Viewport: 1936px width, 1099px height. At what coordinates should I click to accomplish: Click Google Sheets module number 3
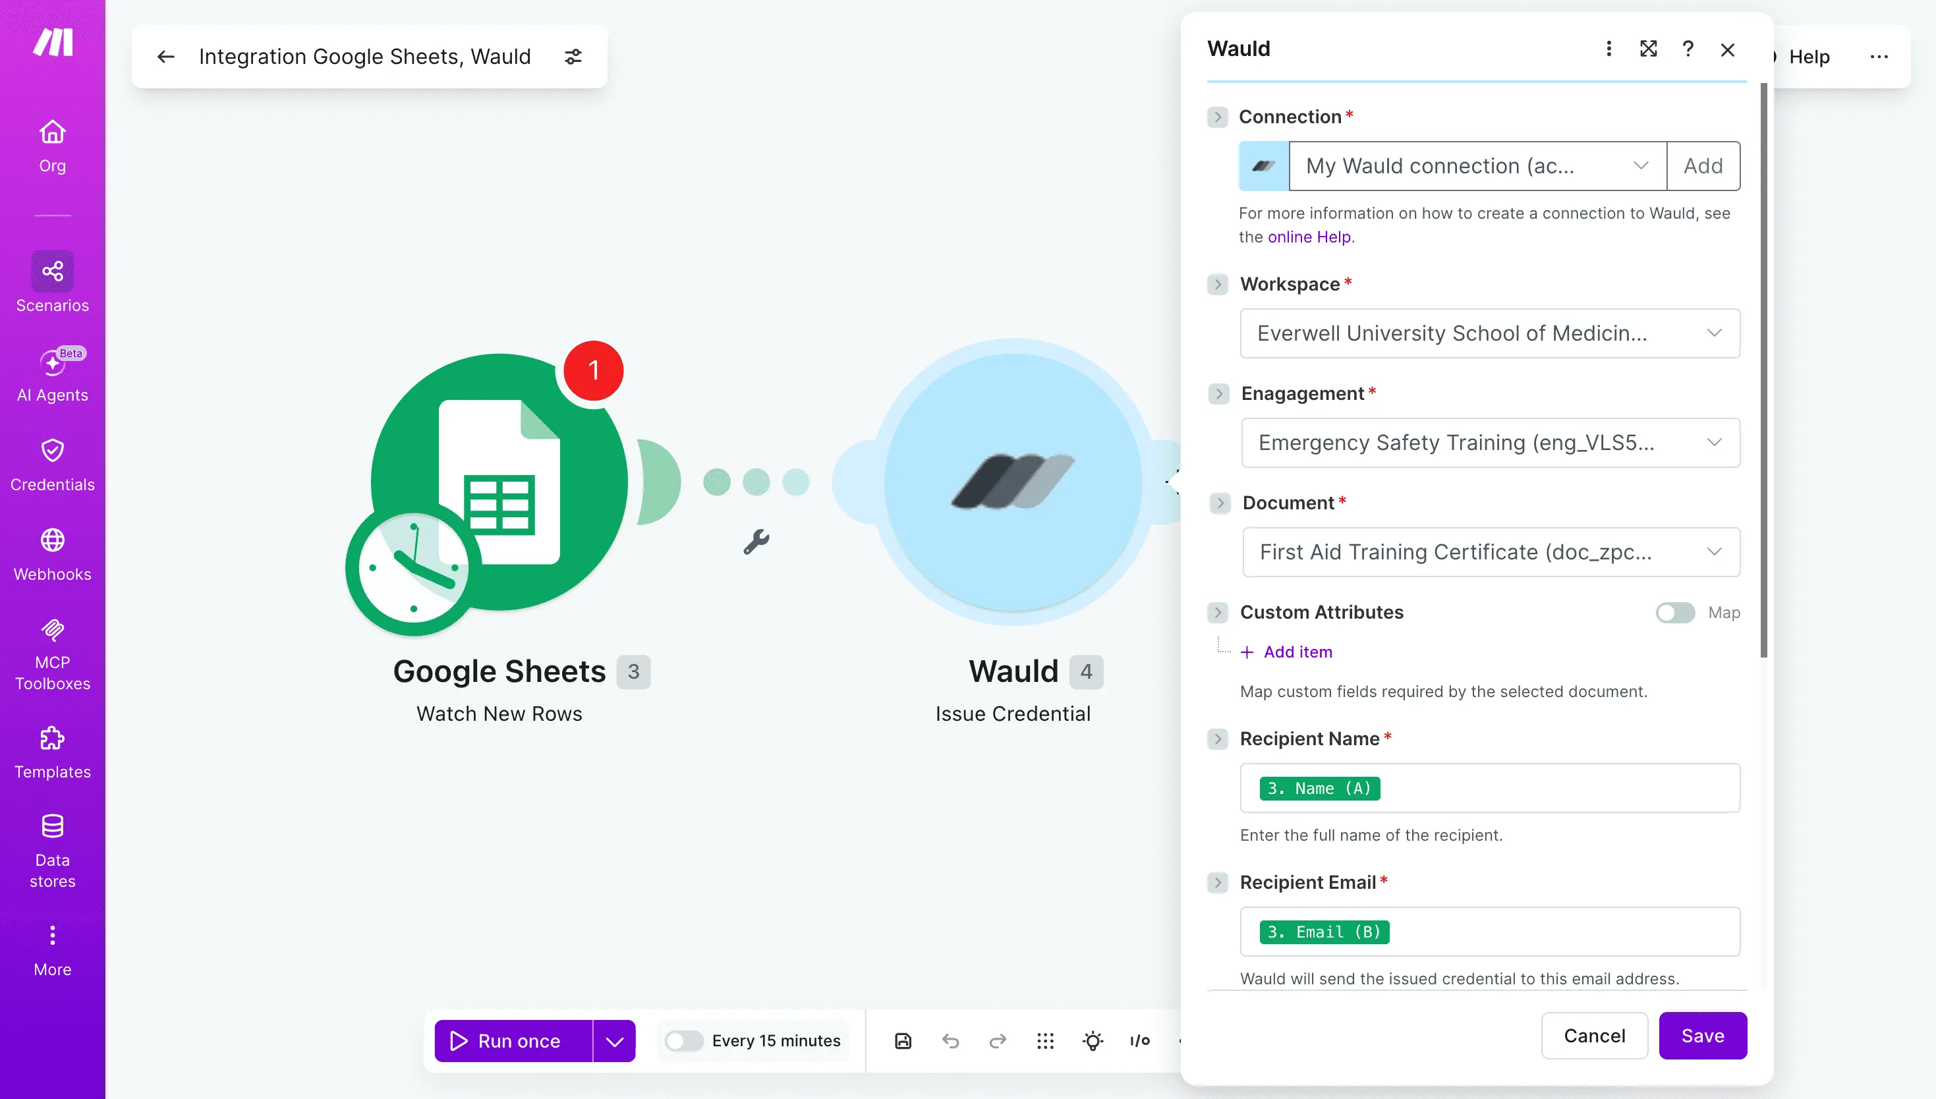(x=633, y=672)
